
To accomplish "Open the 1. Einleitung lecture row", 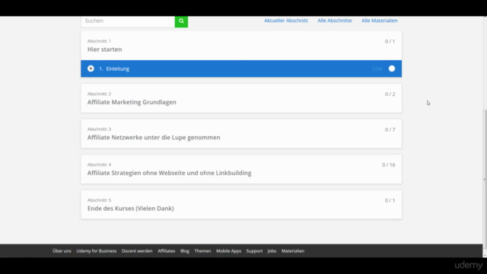I will (241, 68).
